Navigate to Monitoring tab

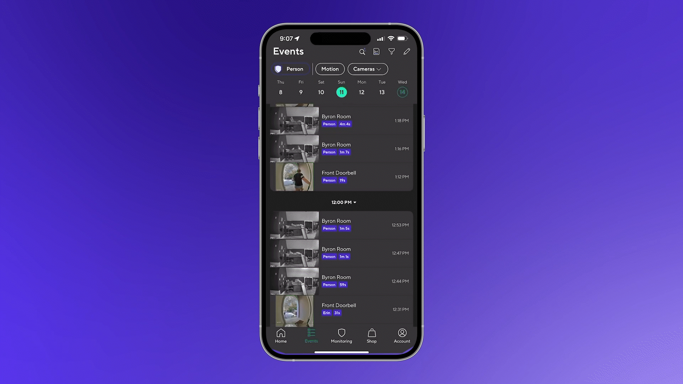341,335
